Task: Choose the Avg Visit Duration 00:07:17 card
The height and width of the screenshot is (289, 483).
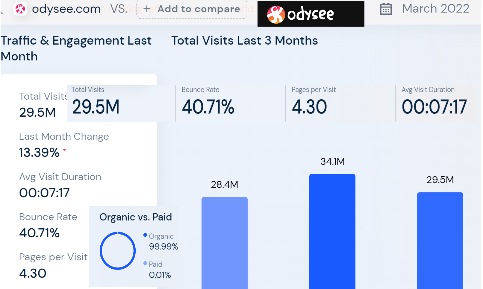Action: pyautogui.click(x=436, y=103)
